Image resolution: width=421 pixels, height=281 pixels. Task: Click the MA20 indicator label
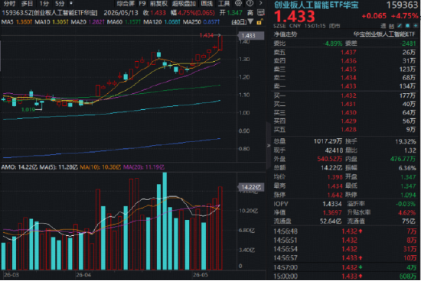(79, 21)
